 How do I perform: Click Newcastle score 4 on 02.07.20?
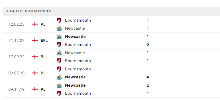148,77
